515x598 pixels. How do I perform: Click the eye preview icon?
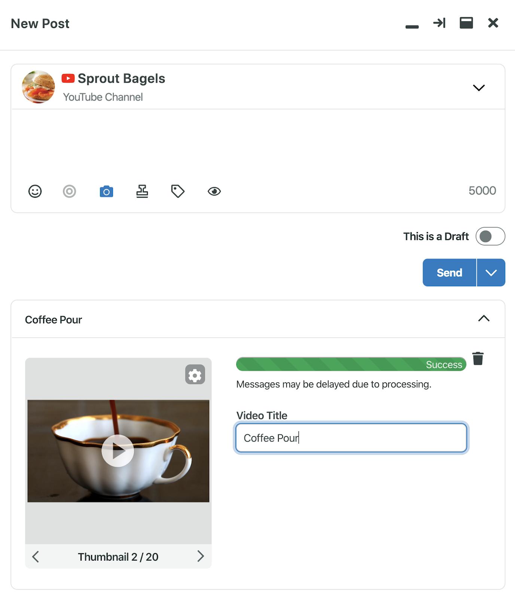214,191
